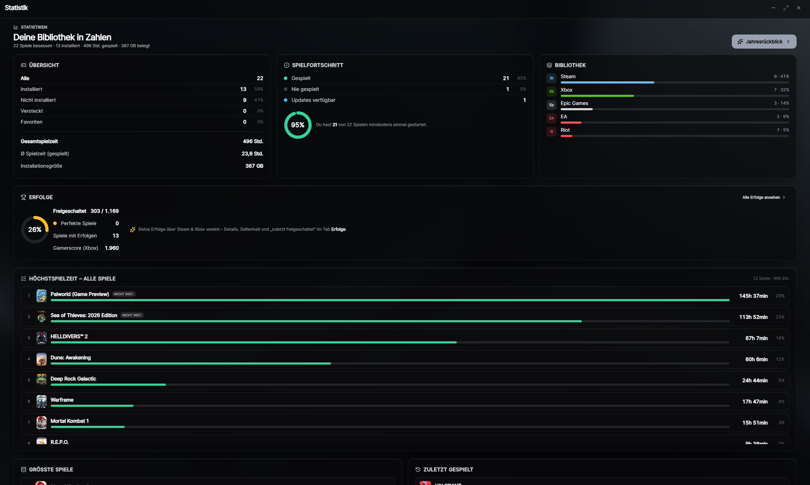This screenshot has height=485, width=810.
Task: Click the blue dot beside Updates verfügbar
Action: [x=286, y=100]
